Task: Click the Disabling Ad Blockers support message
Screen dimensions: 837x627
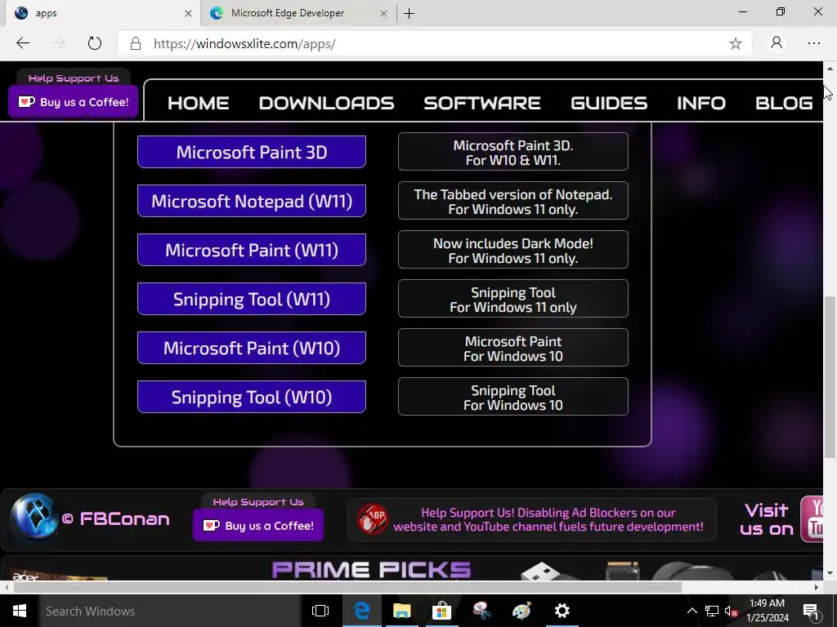Action: point(548,519)
